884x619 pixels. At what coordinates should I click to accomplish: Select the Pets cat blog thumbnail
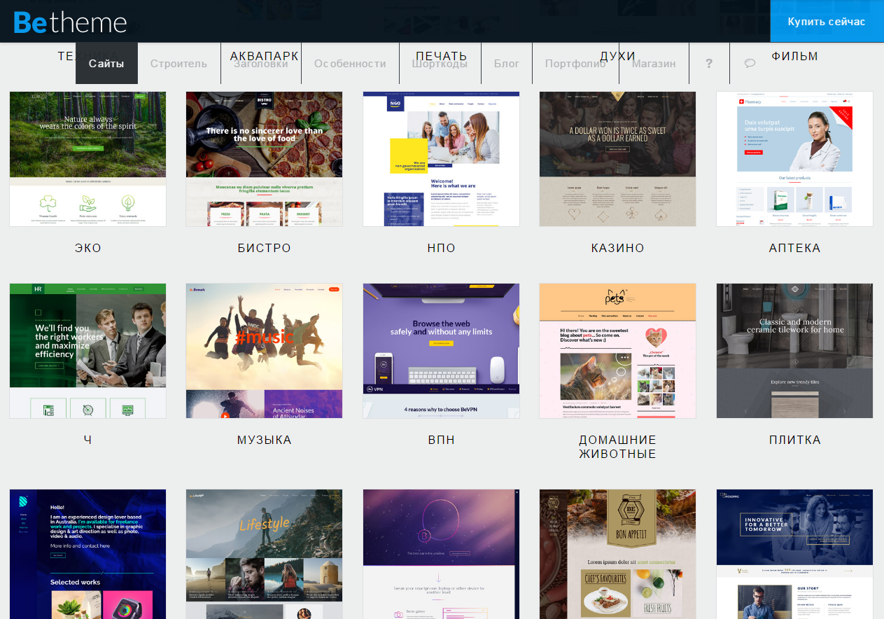[x=618, y=351]
